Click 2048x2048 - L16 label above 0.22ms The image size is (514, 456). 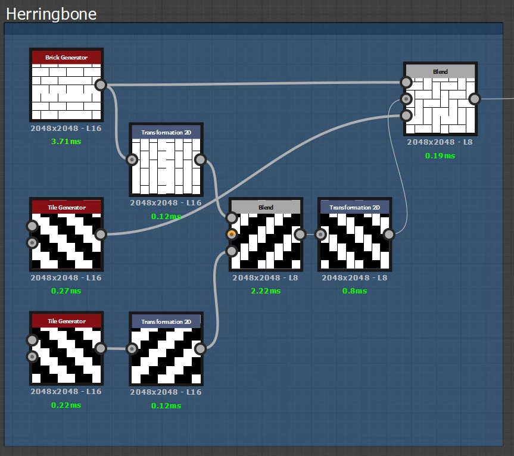(66, 391)
